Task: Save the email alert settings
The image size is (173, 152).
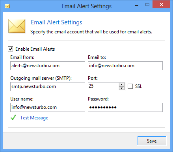Action: (152, 141)
